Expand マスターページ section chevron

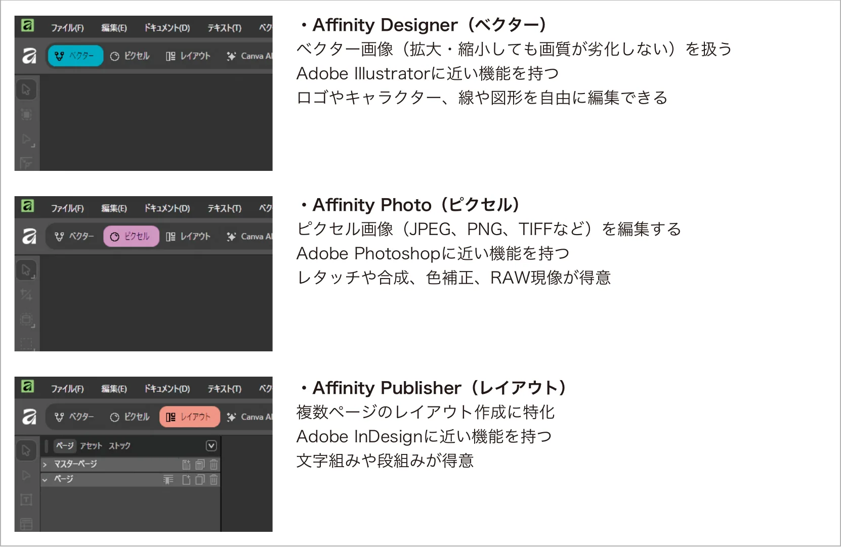(45, 464)
